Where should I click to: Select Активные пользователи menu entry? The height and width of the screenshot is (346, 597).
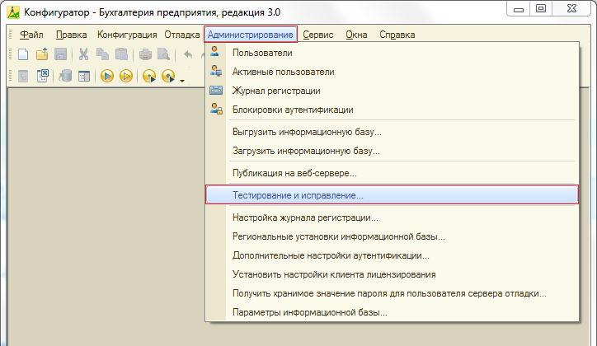tap(393, 72)
